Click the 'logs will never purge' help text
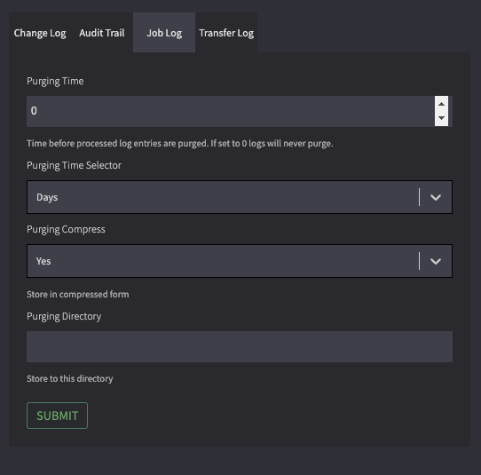 pos(291,143)
